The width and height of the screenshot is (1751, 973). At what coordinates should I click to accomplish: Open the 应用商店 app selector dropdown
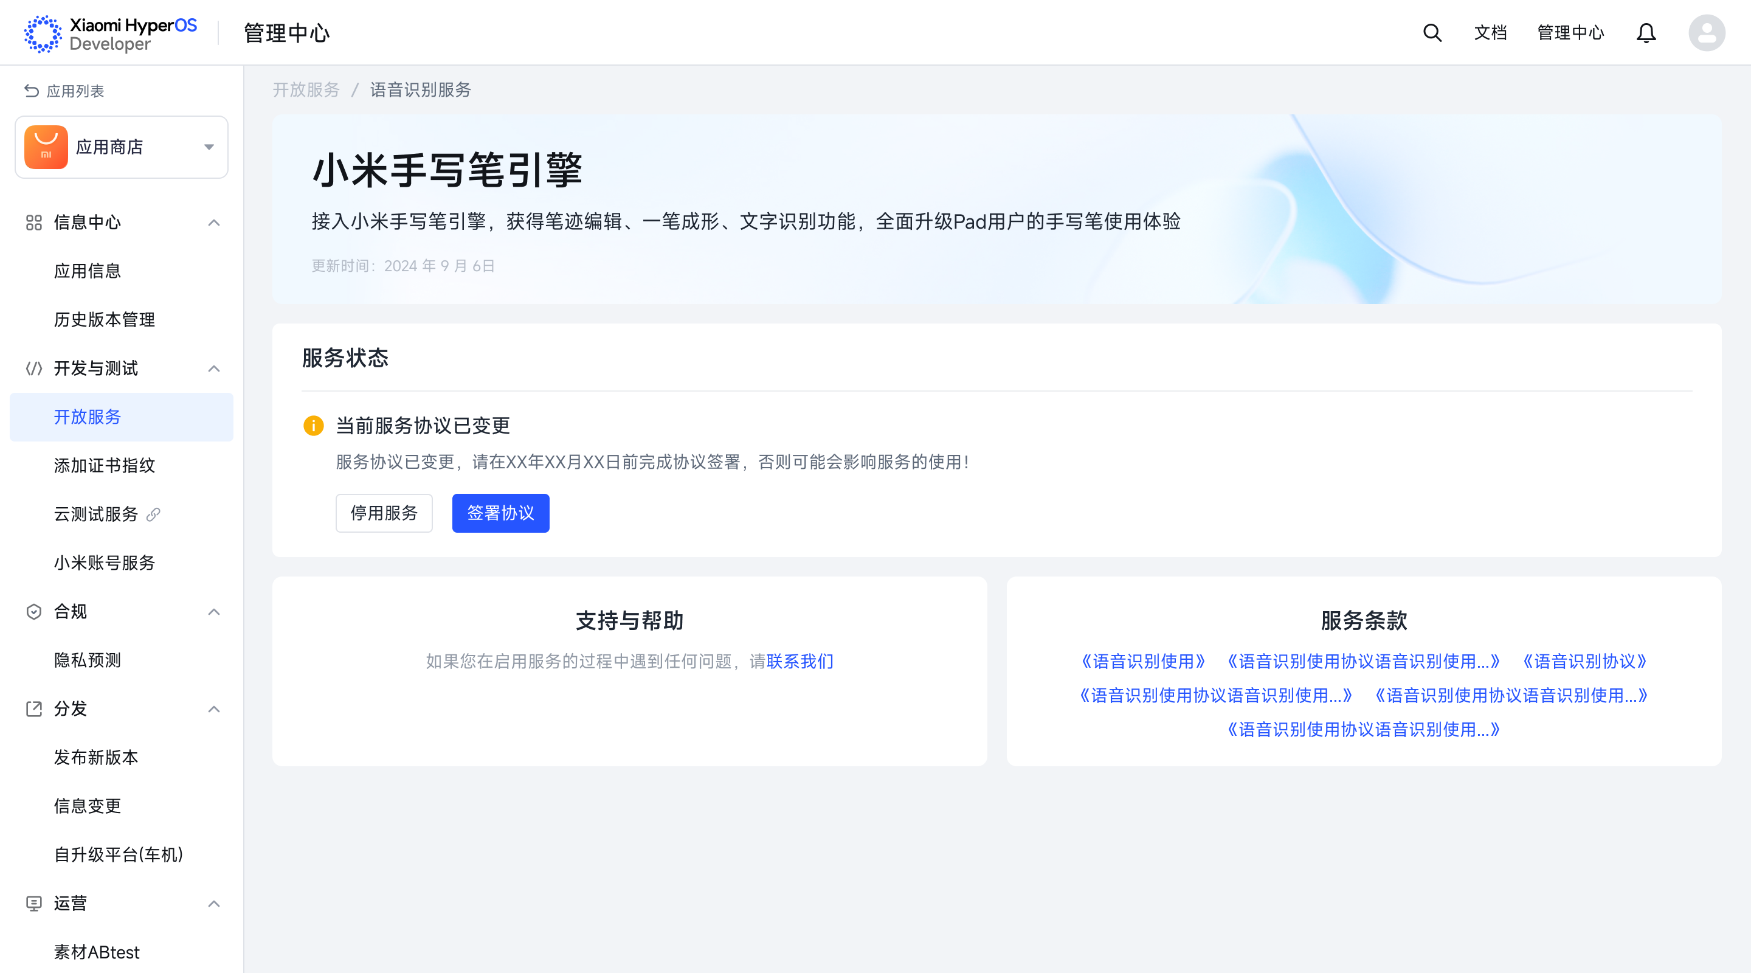[122, 147]
